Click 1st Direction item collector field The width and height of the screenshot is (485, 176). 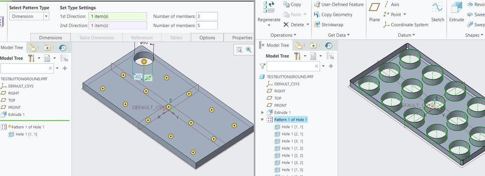pos(117,16)
